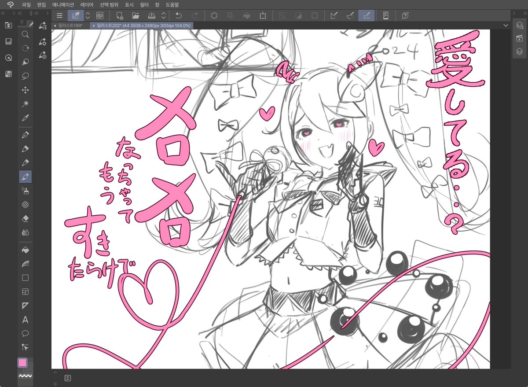Fill with the bucket icon in the command bar
Screen dimensions: 528x387
(x=247, y=15)
